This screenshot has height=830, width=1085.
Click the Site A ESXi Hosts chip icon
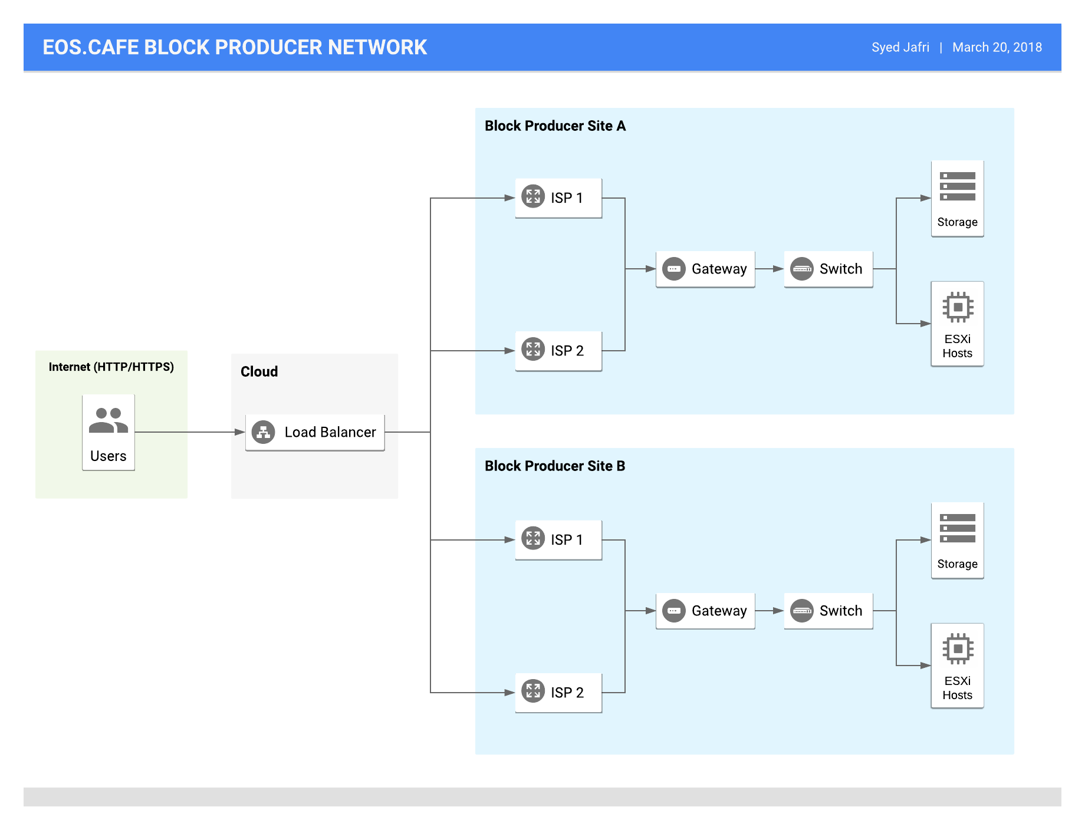coord(958,307)
